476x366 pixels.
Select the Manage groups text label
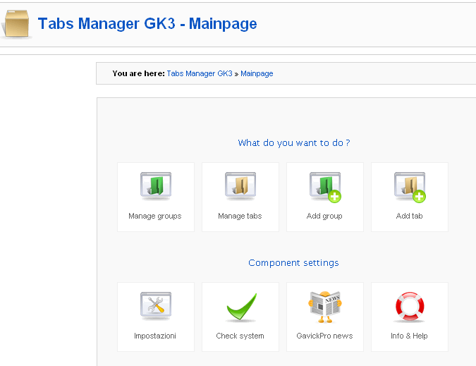pos(155,216)
